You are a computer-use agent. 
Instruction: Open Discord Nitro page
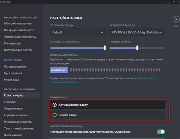pyautogui.click(x=13, y=60)
